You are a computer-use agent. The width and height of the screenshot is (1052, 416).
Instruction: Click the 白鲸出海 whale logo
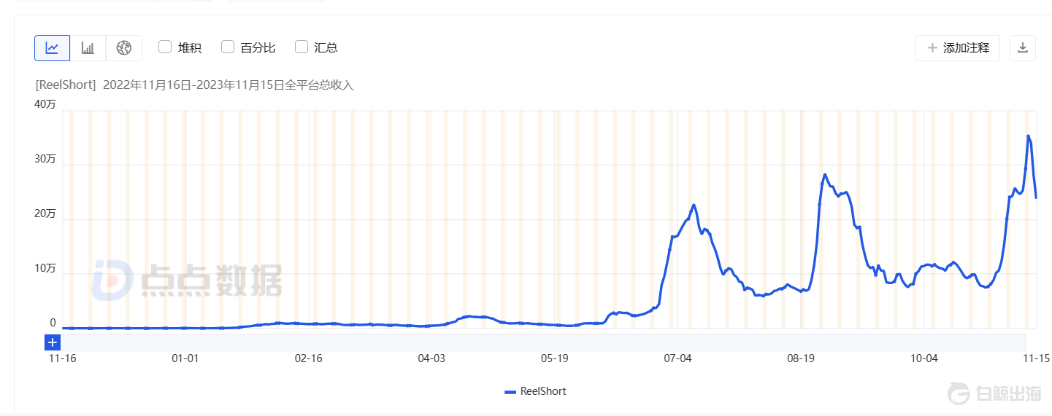coord(959,394)
